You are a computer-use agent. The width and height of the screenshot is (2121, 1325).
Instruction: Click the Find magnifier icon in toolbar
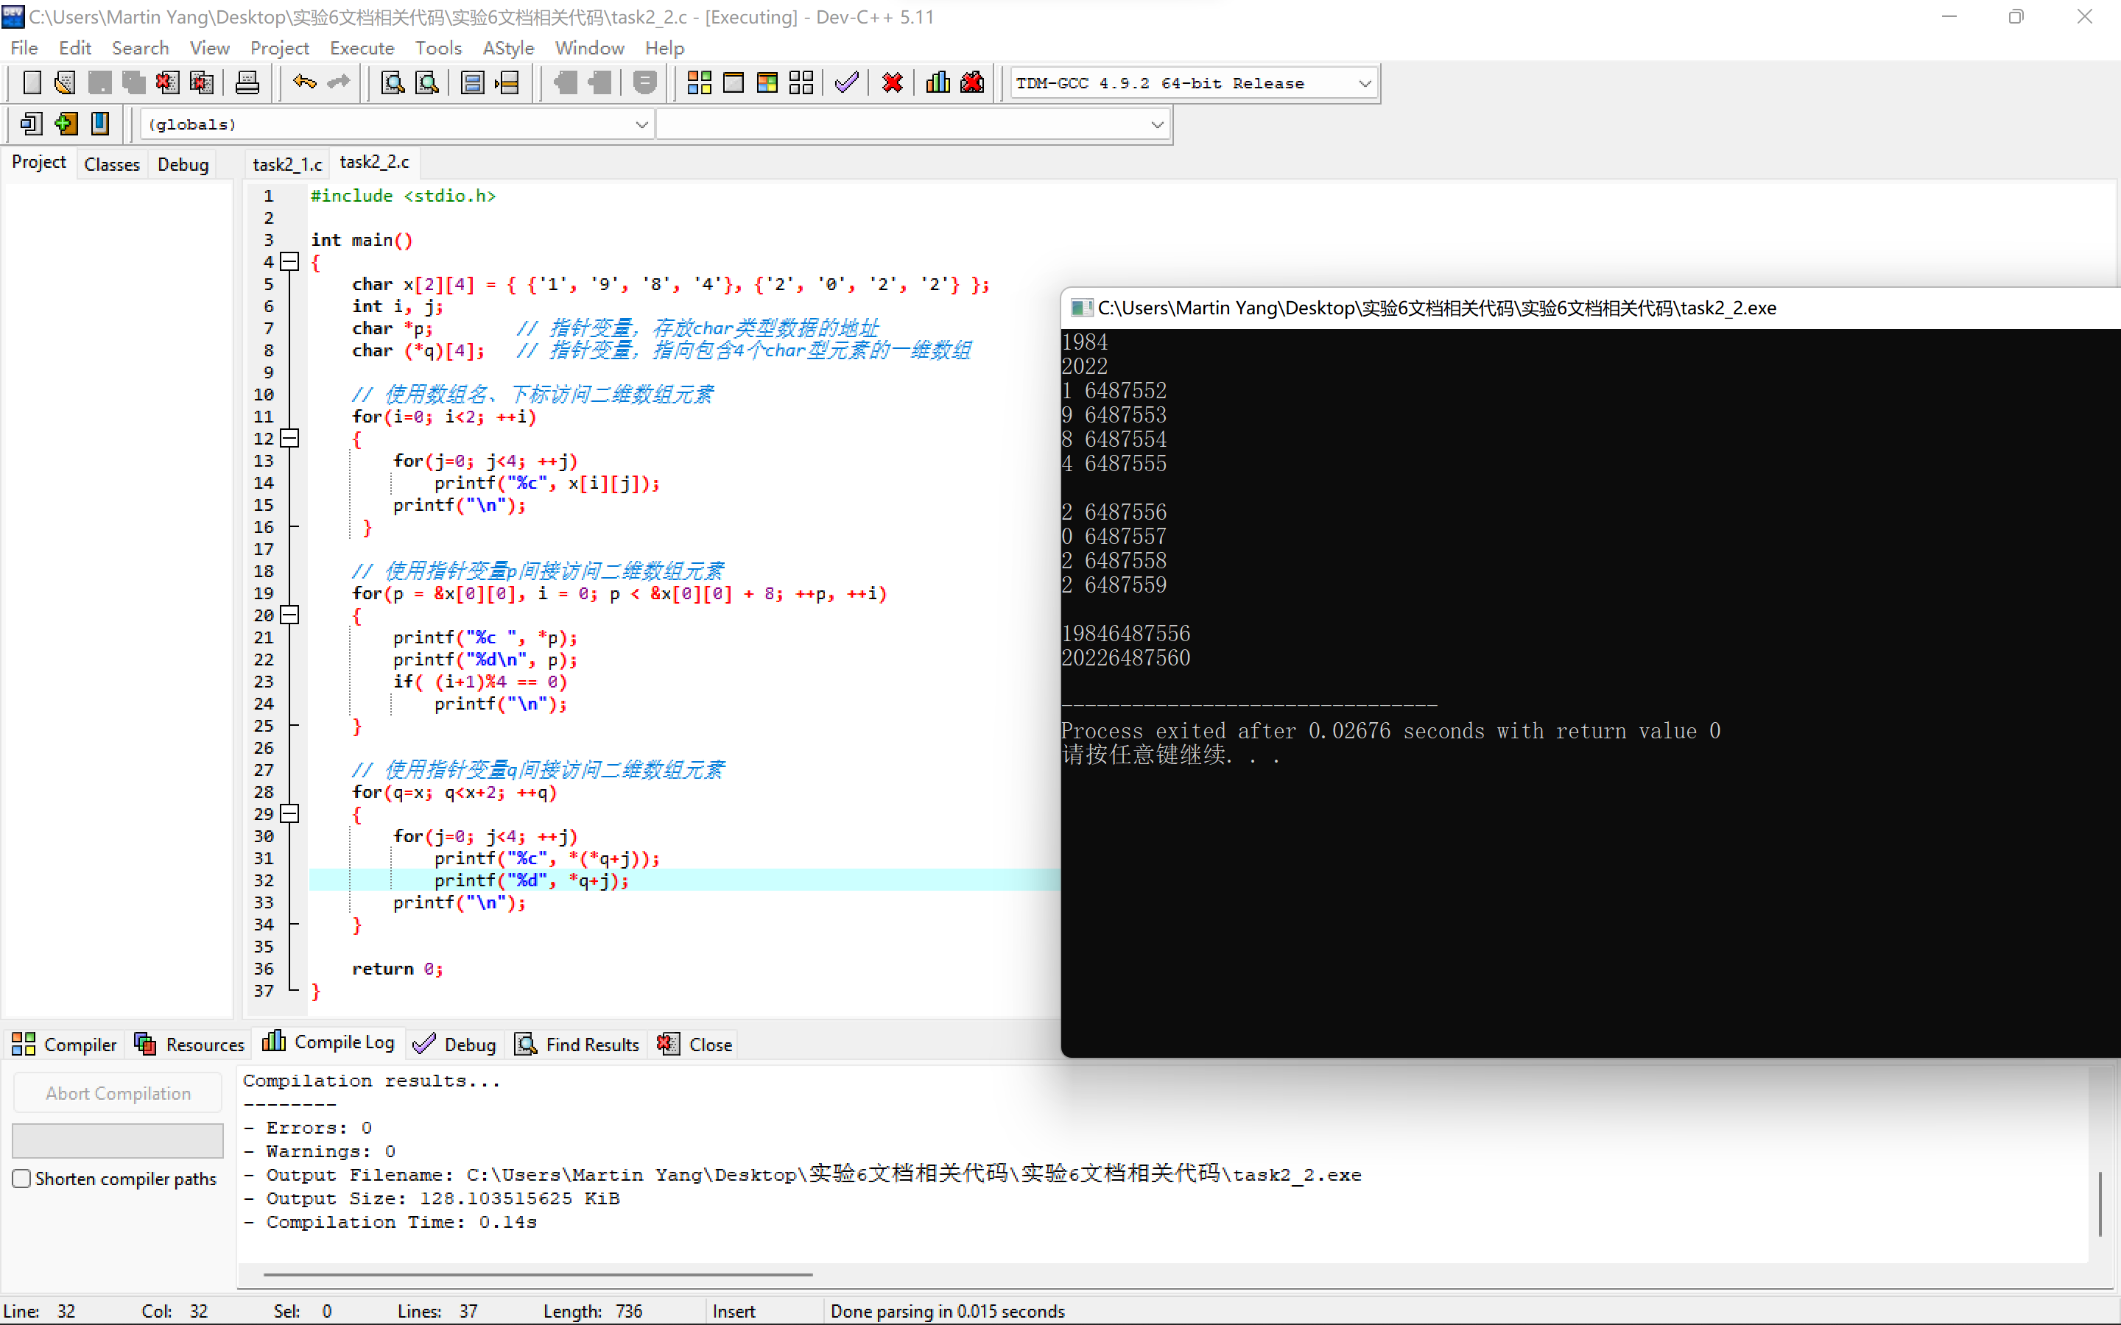[393, 83]
